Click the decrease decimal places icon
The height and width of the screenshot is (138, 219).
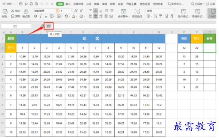coord(172,16)
